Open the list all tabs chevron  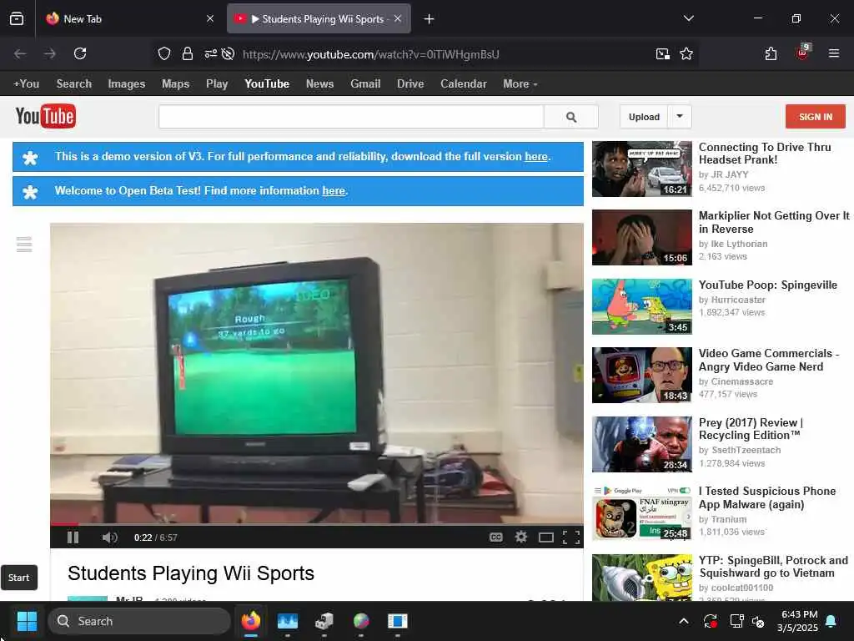[x=688, y=18]
